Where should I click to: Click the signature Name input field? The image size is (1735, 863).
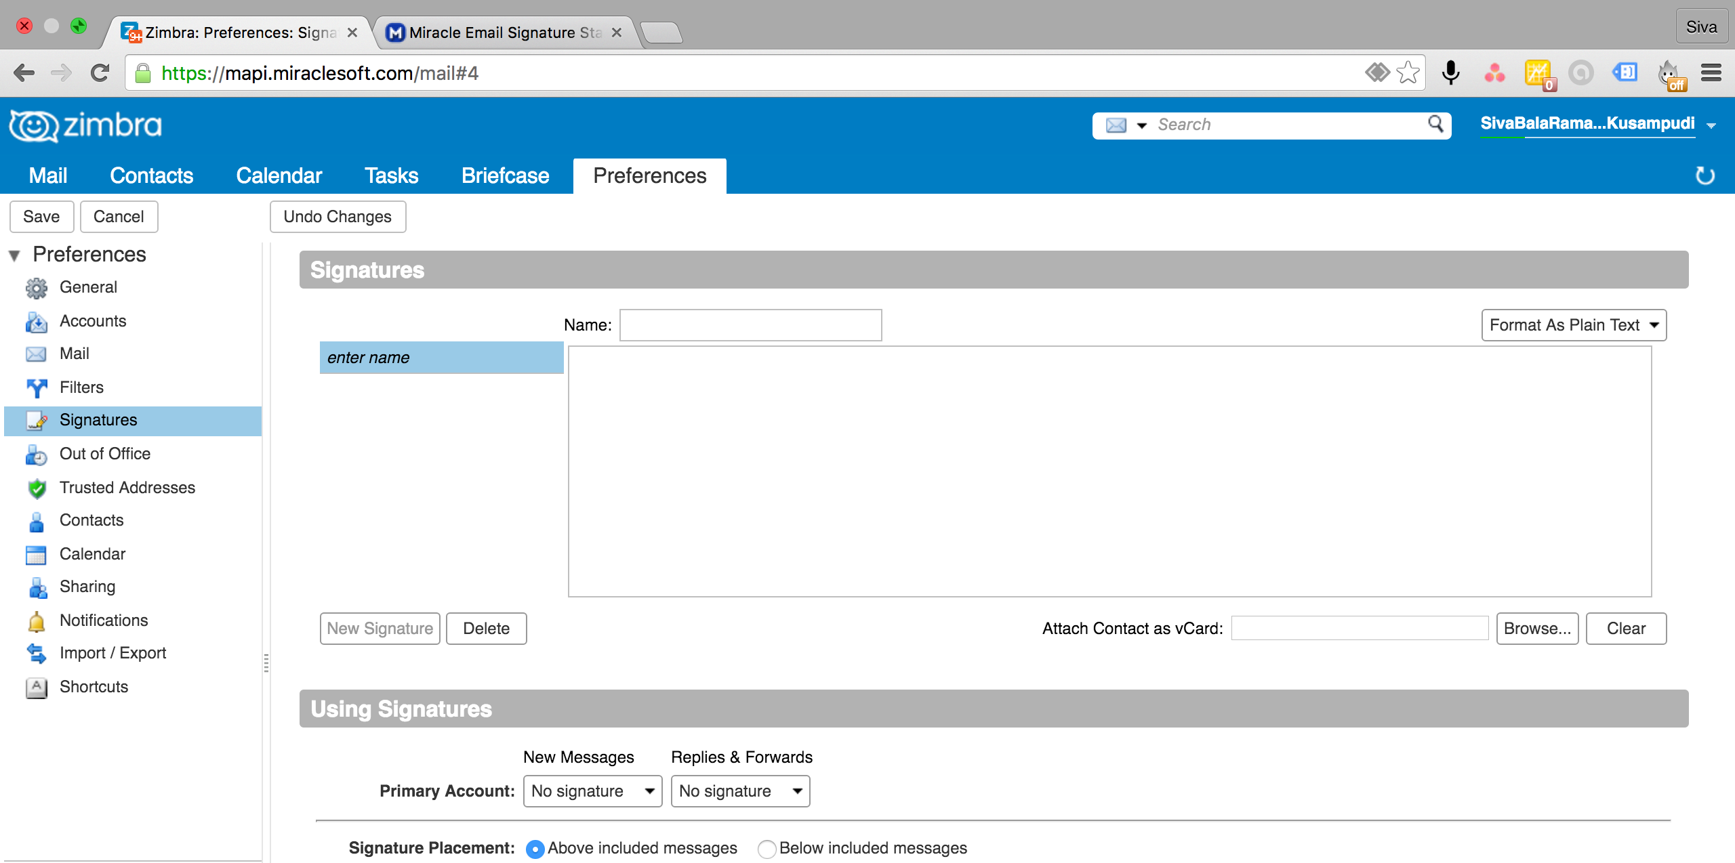coord(750,325)
